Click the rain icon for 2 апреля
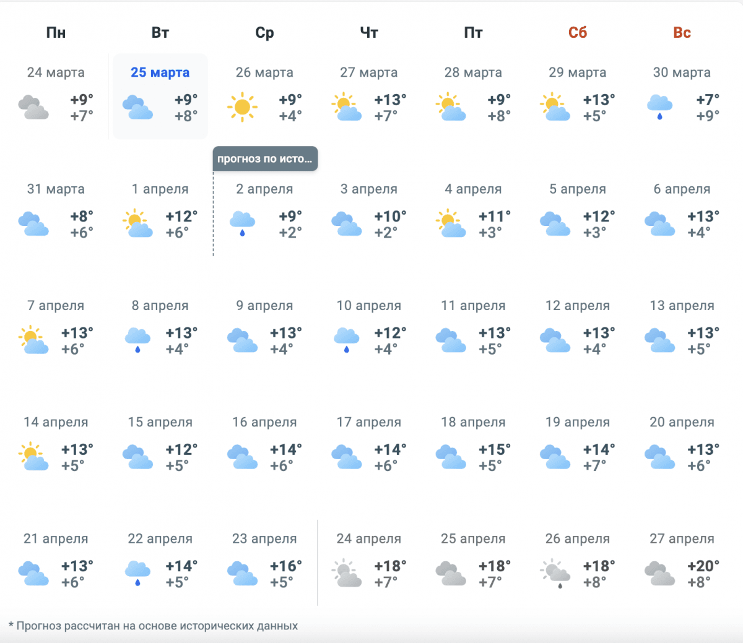 click(242, 223)
